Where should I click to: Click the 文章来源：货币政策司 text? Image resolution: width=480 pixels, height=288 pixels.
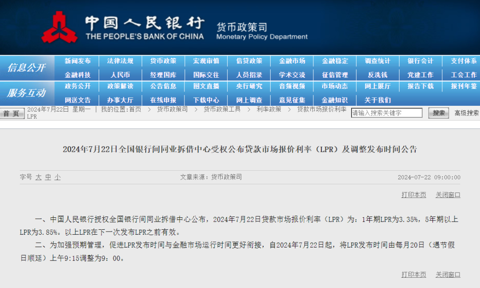tap(211, 177)
